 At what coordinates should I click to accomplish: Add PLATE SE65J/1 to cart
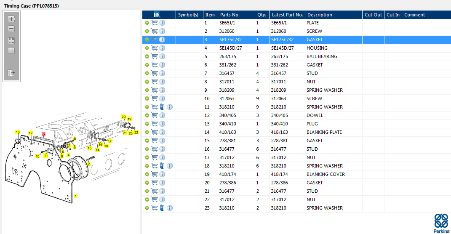point(155,23)
